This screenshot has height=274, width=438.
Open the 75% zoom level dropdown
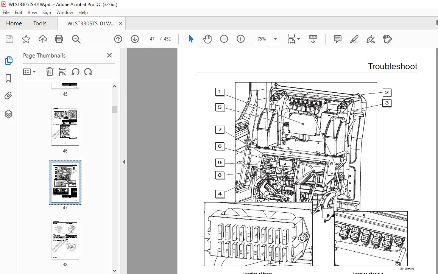tap(276, 39)
